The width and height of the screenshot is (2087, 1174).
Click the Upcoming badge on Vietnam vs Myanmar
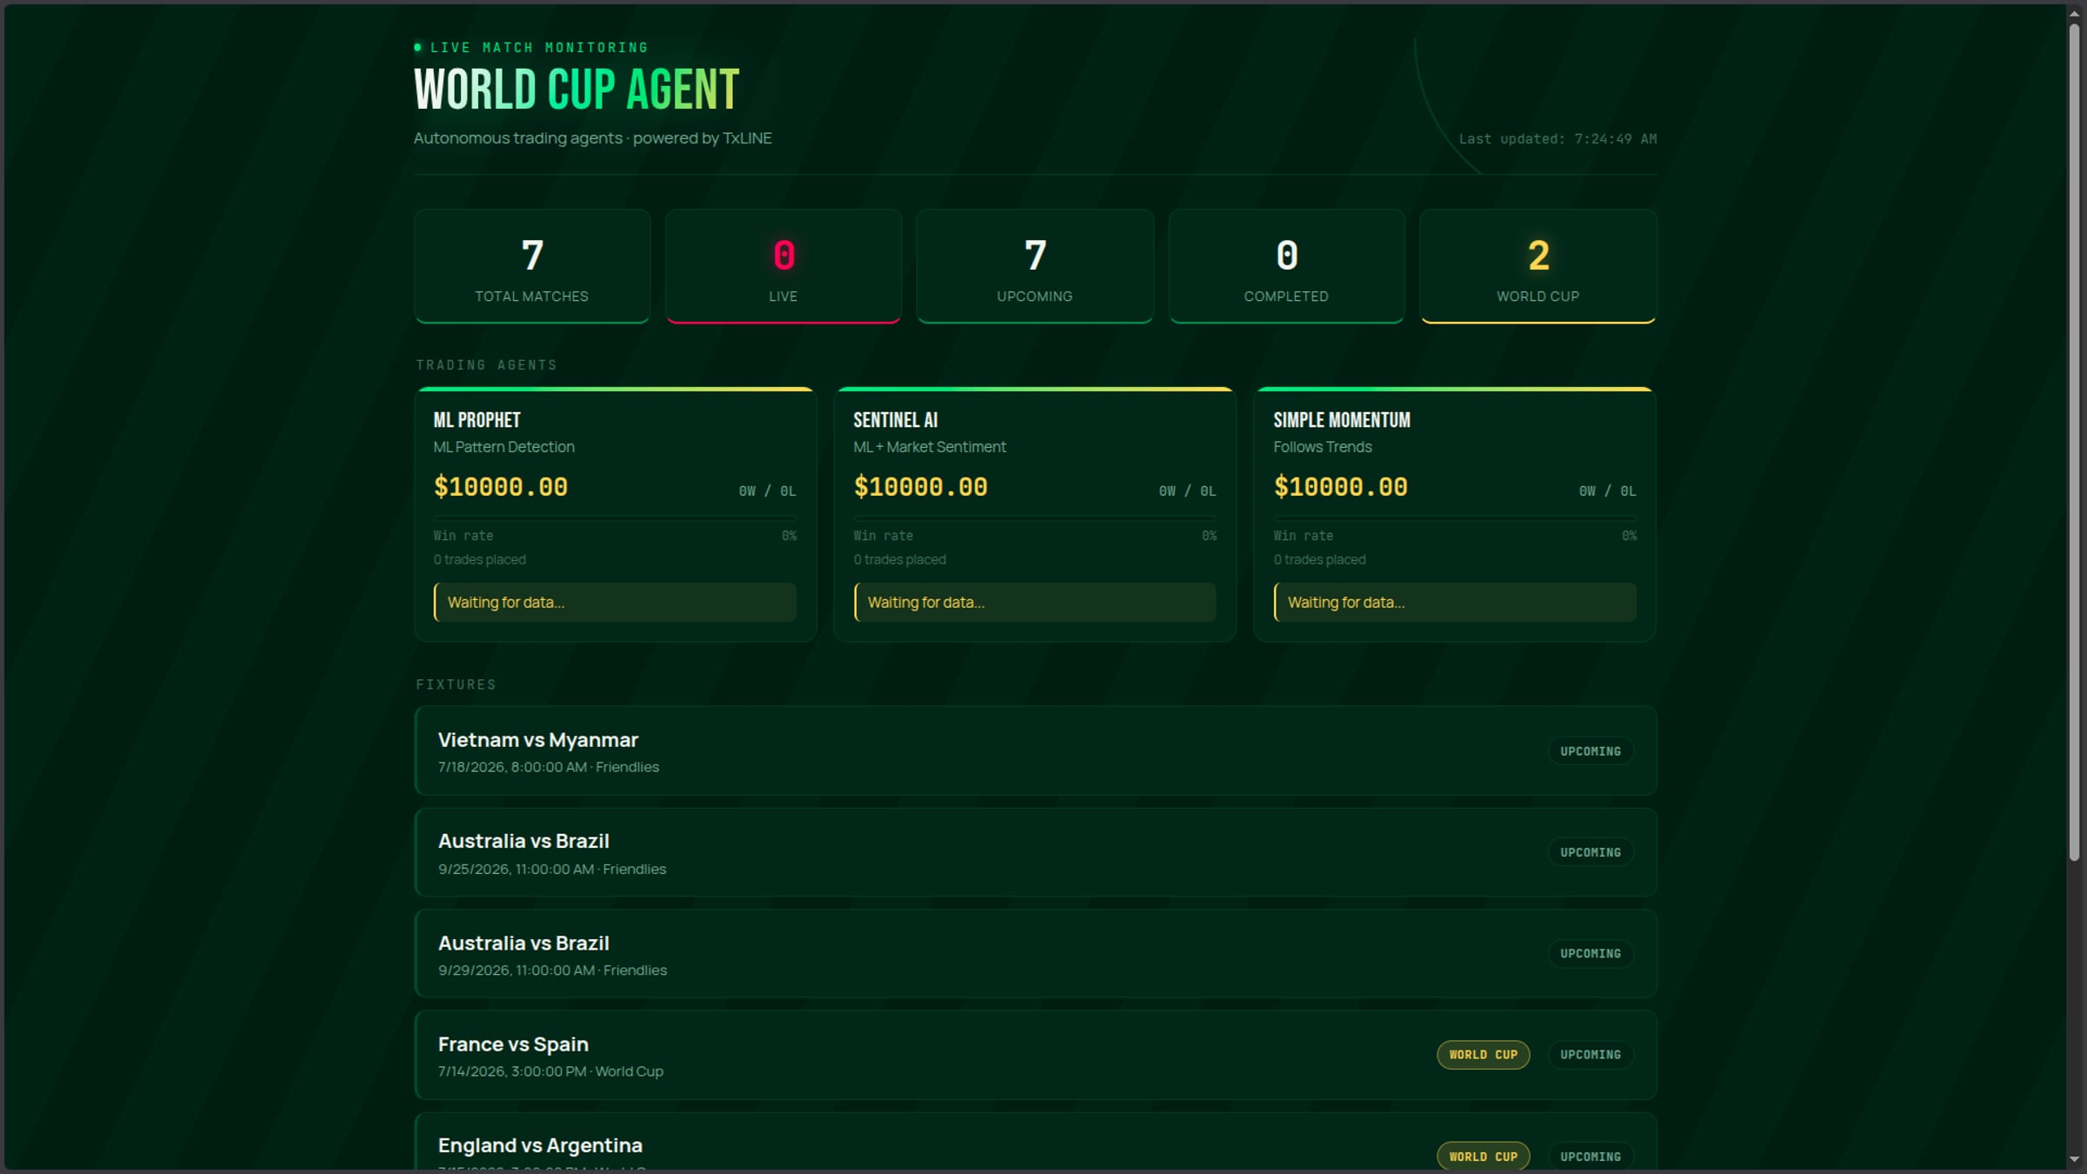click(x=1590, y=751)
